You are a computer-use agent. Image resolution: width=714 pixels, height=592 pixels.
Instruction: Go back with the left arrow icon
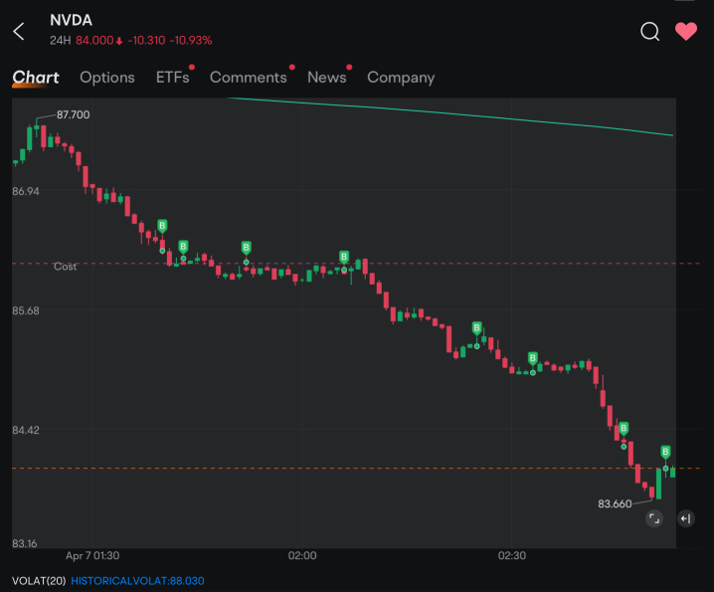tap(19, 32)
